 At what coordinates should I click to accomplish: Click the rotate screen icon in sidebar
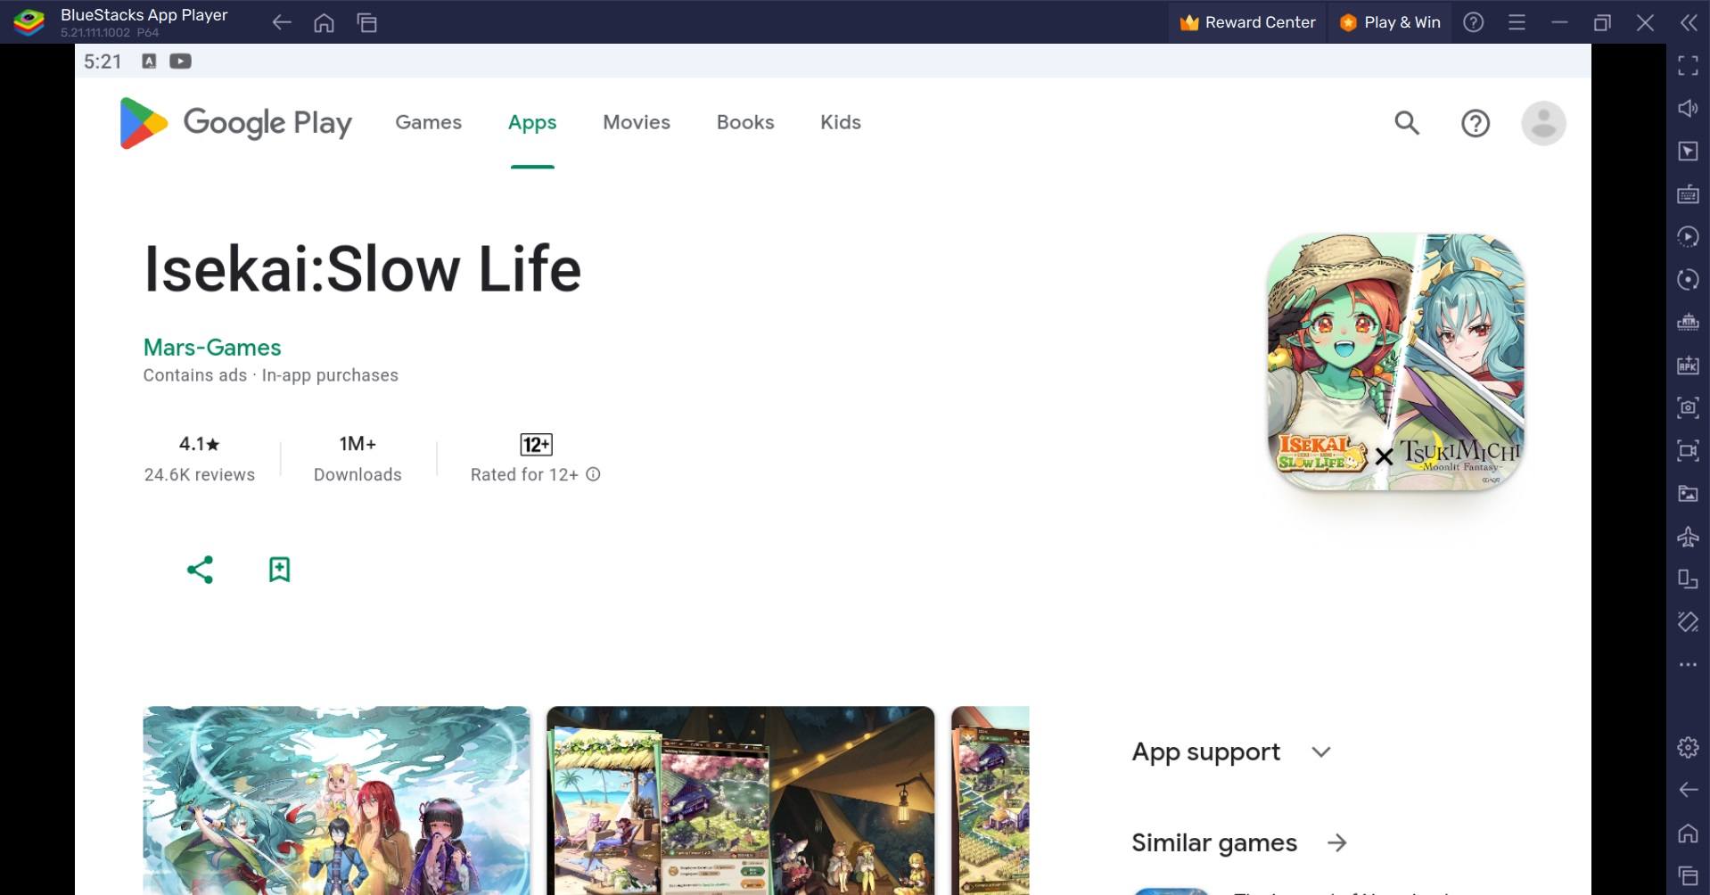(1688, 579)
